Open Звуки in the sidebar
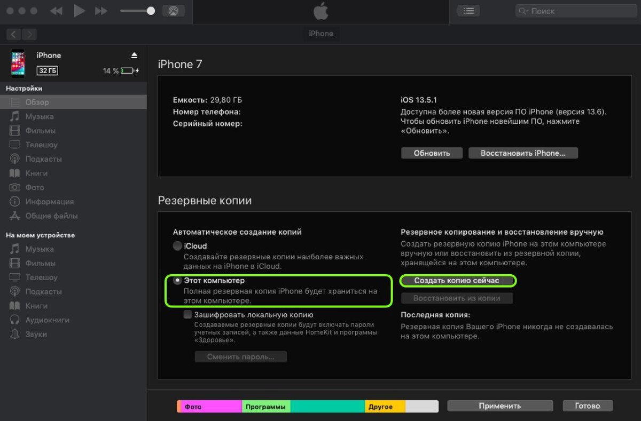Screen dimensions: 641x421 coord(73,334)
